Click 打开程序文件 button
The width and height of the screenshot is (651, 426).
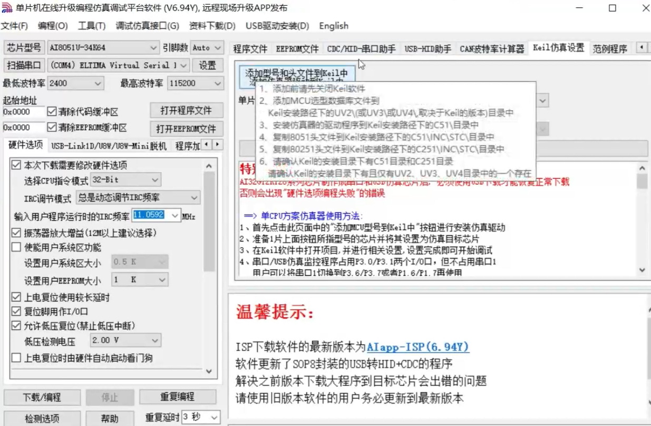186,111
